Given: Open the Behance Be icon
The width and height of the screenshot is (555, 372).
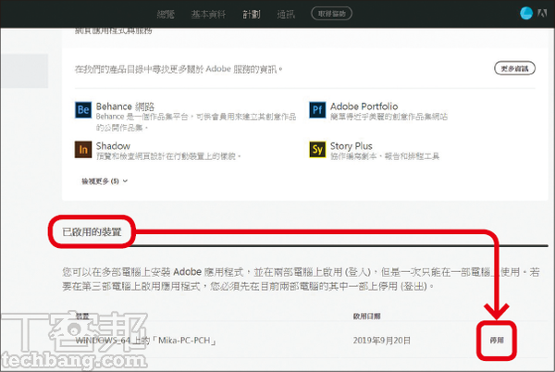Looking at the screenshot, I should 83,110.
